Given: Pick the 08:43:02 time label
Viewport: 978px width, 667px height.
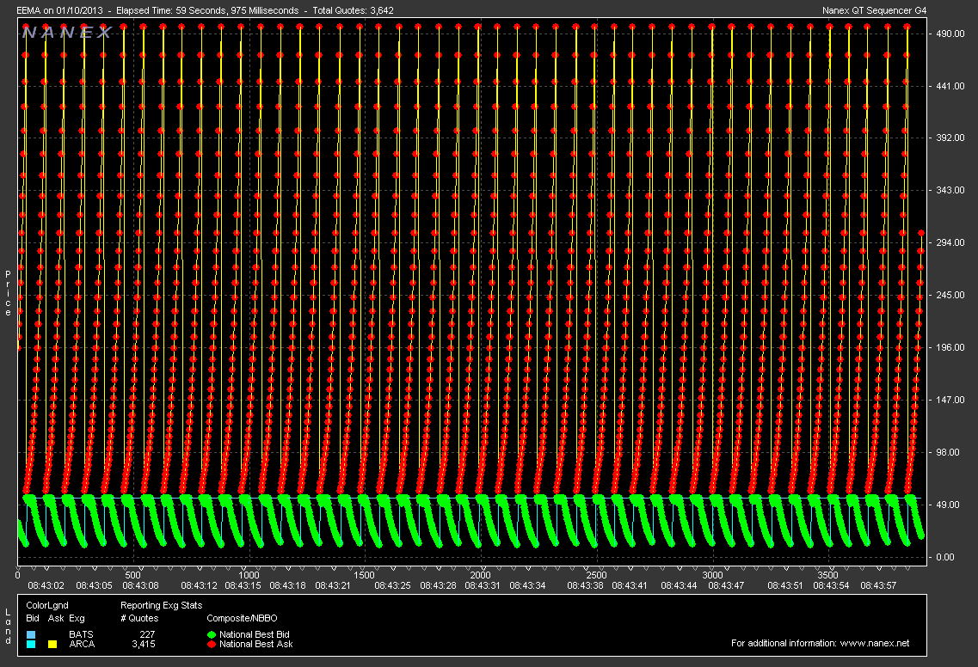Looking at the screenshot, I should (x=46, y=585).
